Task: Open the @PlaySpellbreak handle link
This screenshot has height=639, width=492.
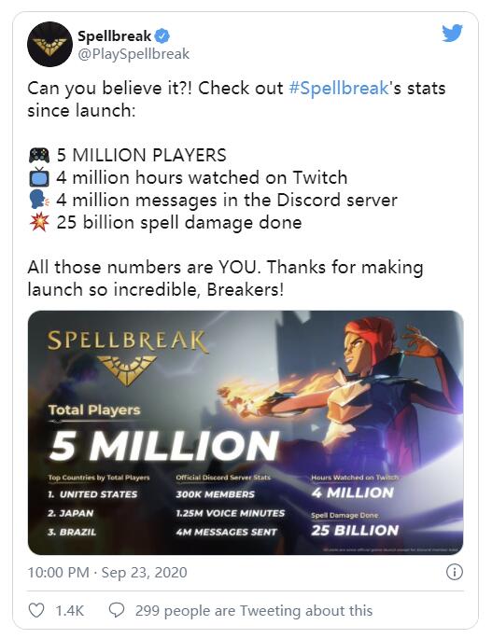Action: tap(134, 54)
